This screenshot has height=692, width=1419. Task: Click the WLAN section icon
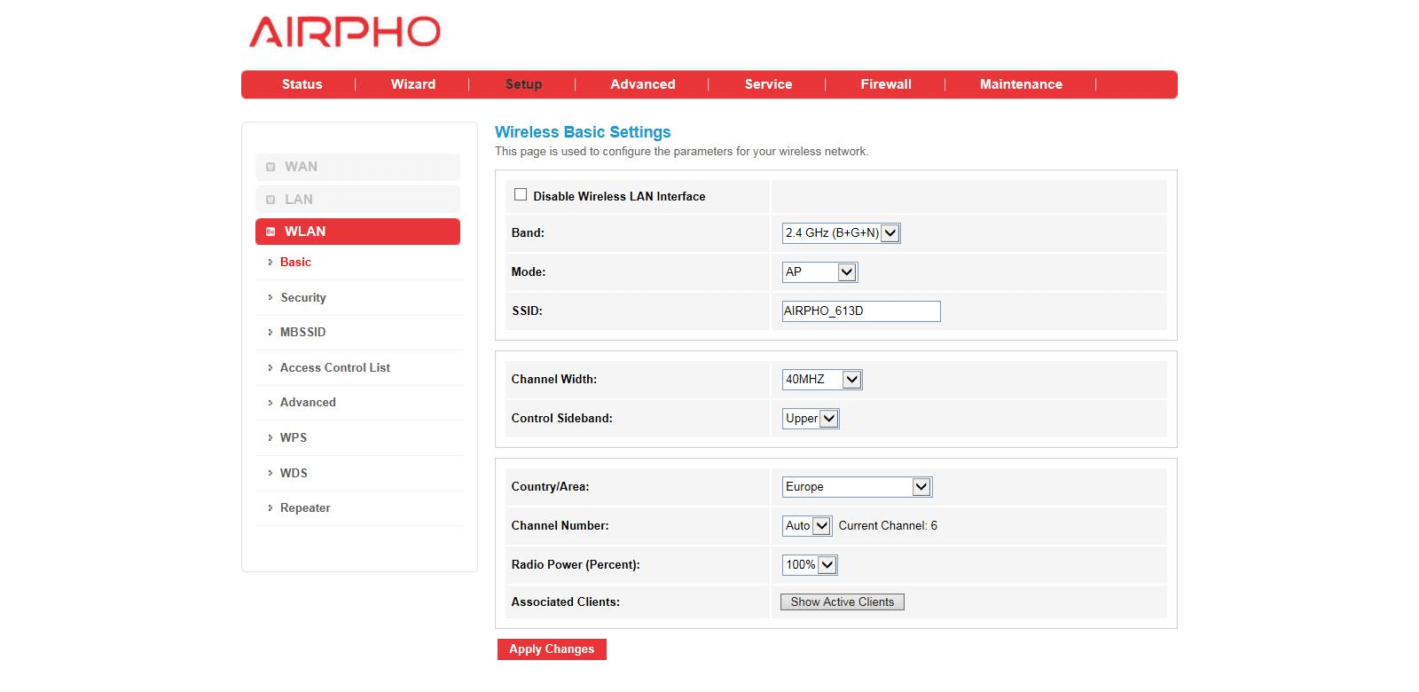[270, 232]
